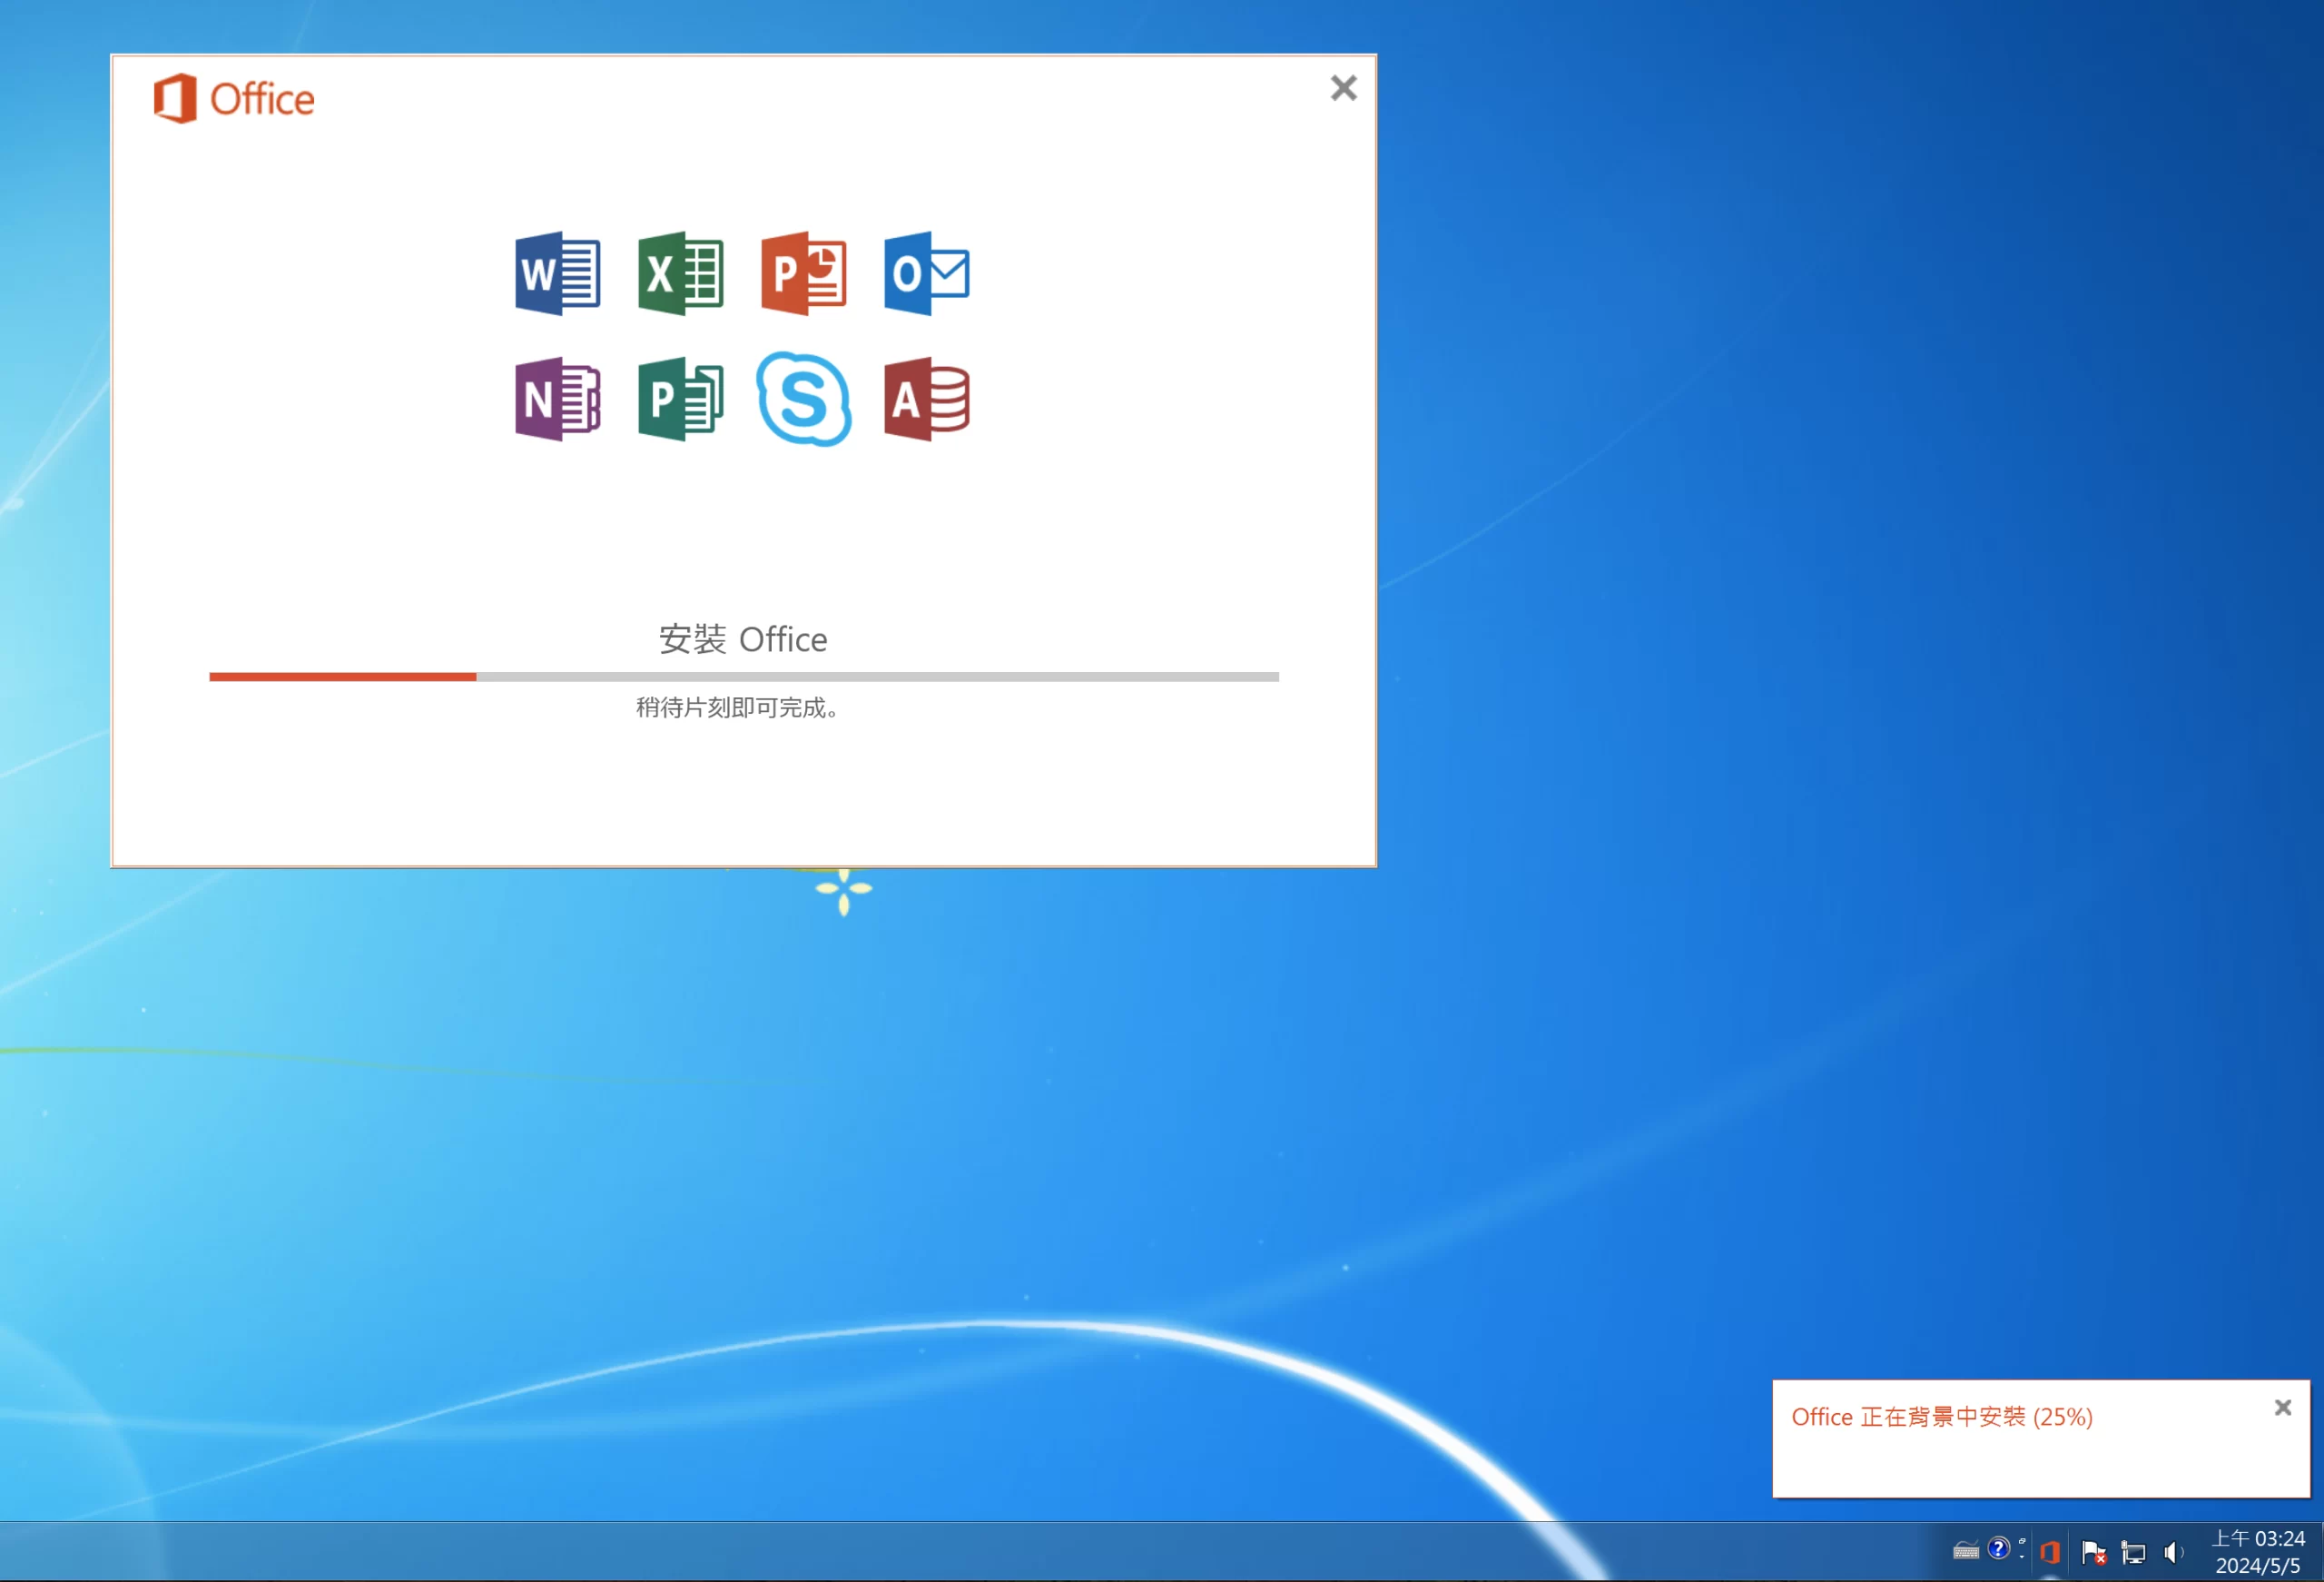
Task: Open the taskbar clock and date
Action: [2258, 1552]
